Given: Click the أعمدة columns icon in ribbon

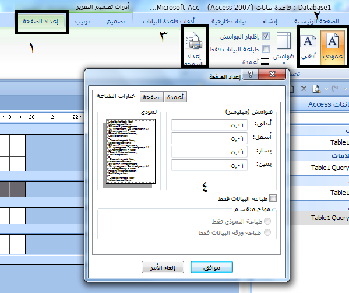Looking at the screenshot, I should (265, 61).
